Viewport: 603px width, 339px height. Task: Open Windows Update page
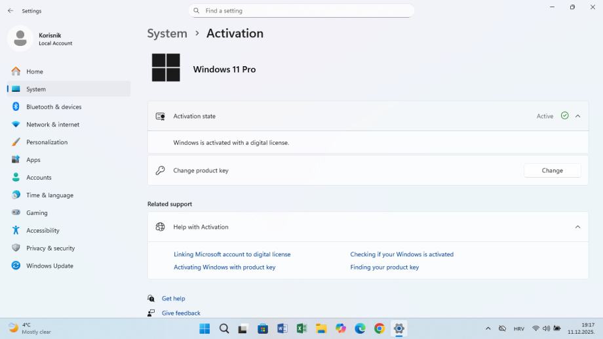coord(68,266)
